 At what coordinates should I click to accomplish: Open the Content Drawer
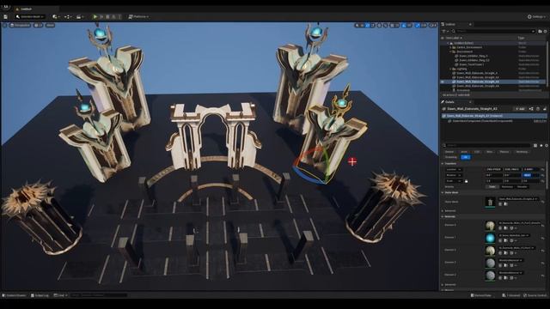tap(15, 295)
